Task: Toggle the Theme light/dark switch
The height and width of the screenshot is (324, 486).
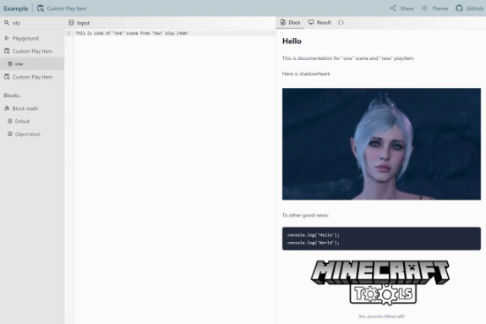Action: [434, 8]
